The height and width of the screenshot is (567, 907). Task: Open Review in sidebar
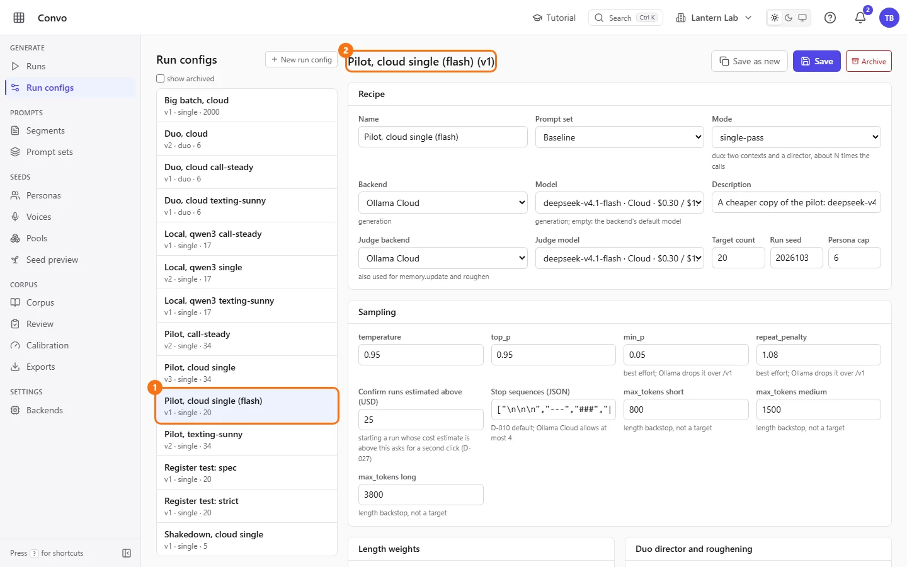70,324
